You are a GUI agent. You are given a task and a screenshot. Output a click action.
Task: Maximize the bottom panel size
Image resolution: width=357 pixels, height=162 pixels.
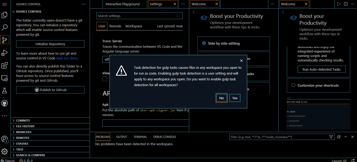coord(345,137)
